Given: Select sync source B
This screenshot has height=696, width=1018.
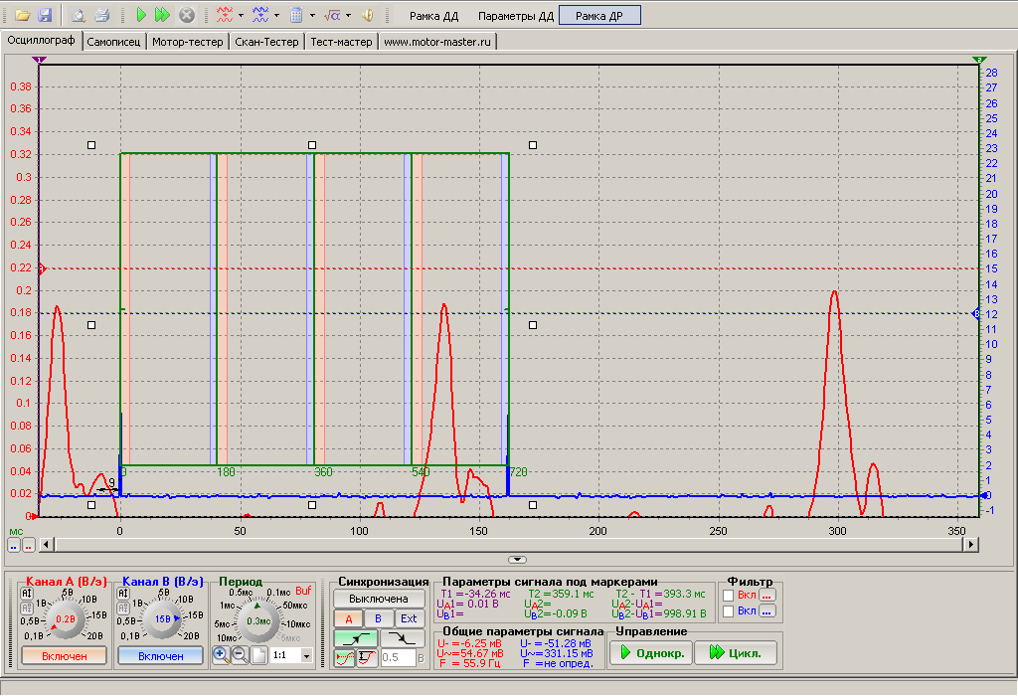Looking at the screenshot, I should click(x=379, y=618).
